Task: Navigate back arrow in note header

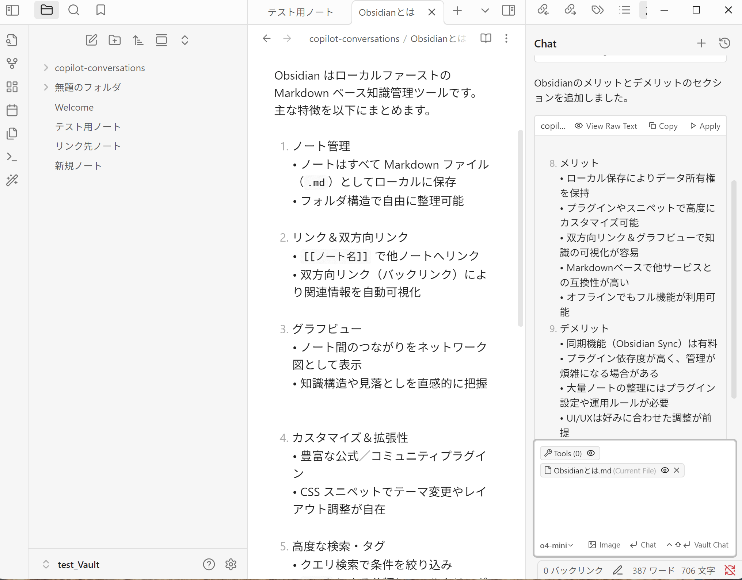Action: [267, 38]
